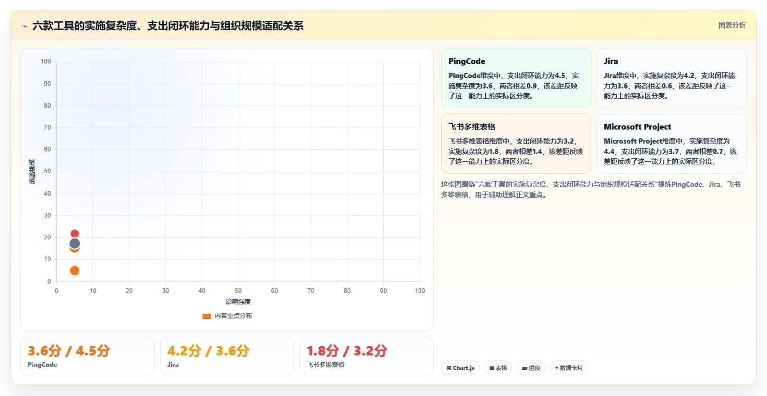The width and height of the screenshot is (767, 396).
Task: Select the gray-blue bubble on the chart
Action: pyautogui.click(x=75, y=243)
